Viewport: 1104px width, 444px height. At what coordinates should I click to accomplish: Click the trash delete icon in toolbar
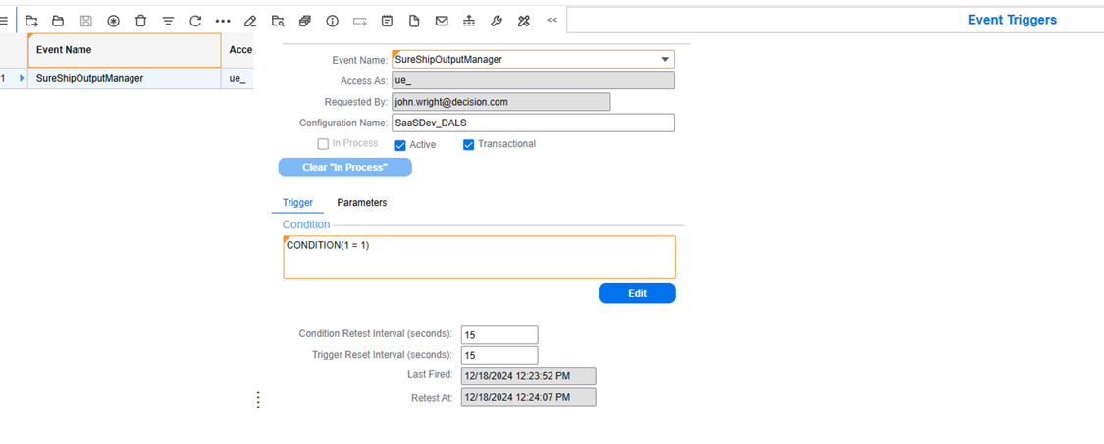click(x=140, y=21)
